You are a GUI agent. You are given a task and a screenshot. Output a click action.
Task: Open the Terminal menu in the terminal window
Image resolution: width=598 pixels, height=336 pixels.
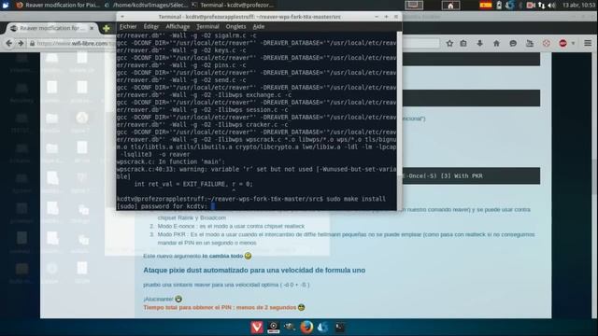coord(207,26)
